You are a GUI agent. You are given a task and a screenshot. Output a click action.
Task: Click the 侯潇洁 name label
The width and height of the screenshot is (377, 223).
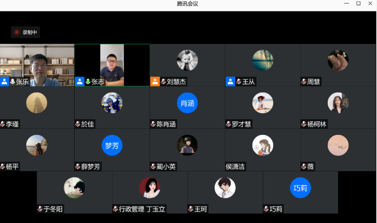click(235, 166)
